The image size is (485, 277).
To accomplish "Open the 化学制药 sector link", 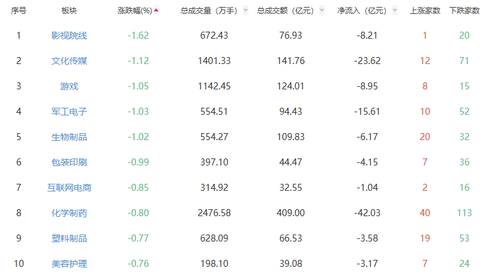I will (69, 213).
